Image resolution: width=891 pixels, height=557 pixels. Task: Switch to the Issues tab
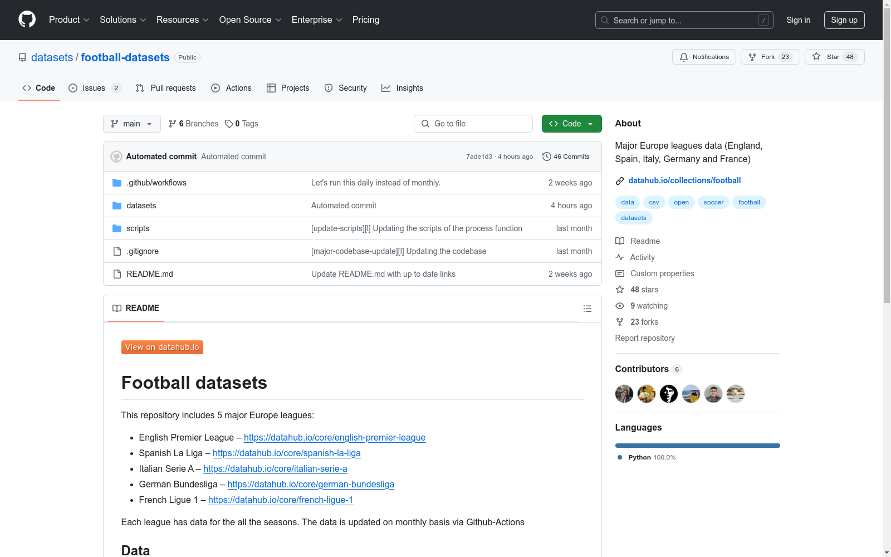click(95, 88)
